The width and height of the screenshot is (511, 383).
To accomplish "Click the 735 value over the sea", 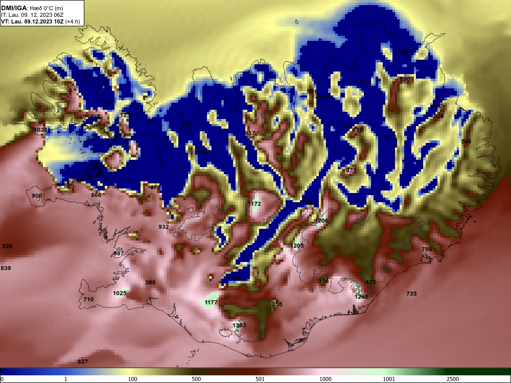I will [x=411, y=294].
